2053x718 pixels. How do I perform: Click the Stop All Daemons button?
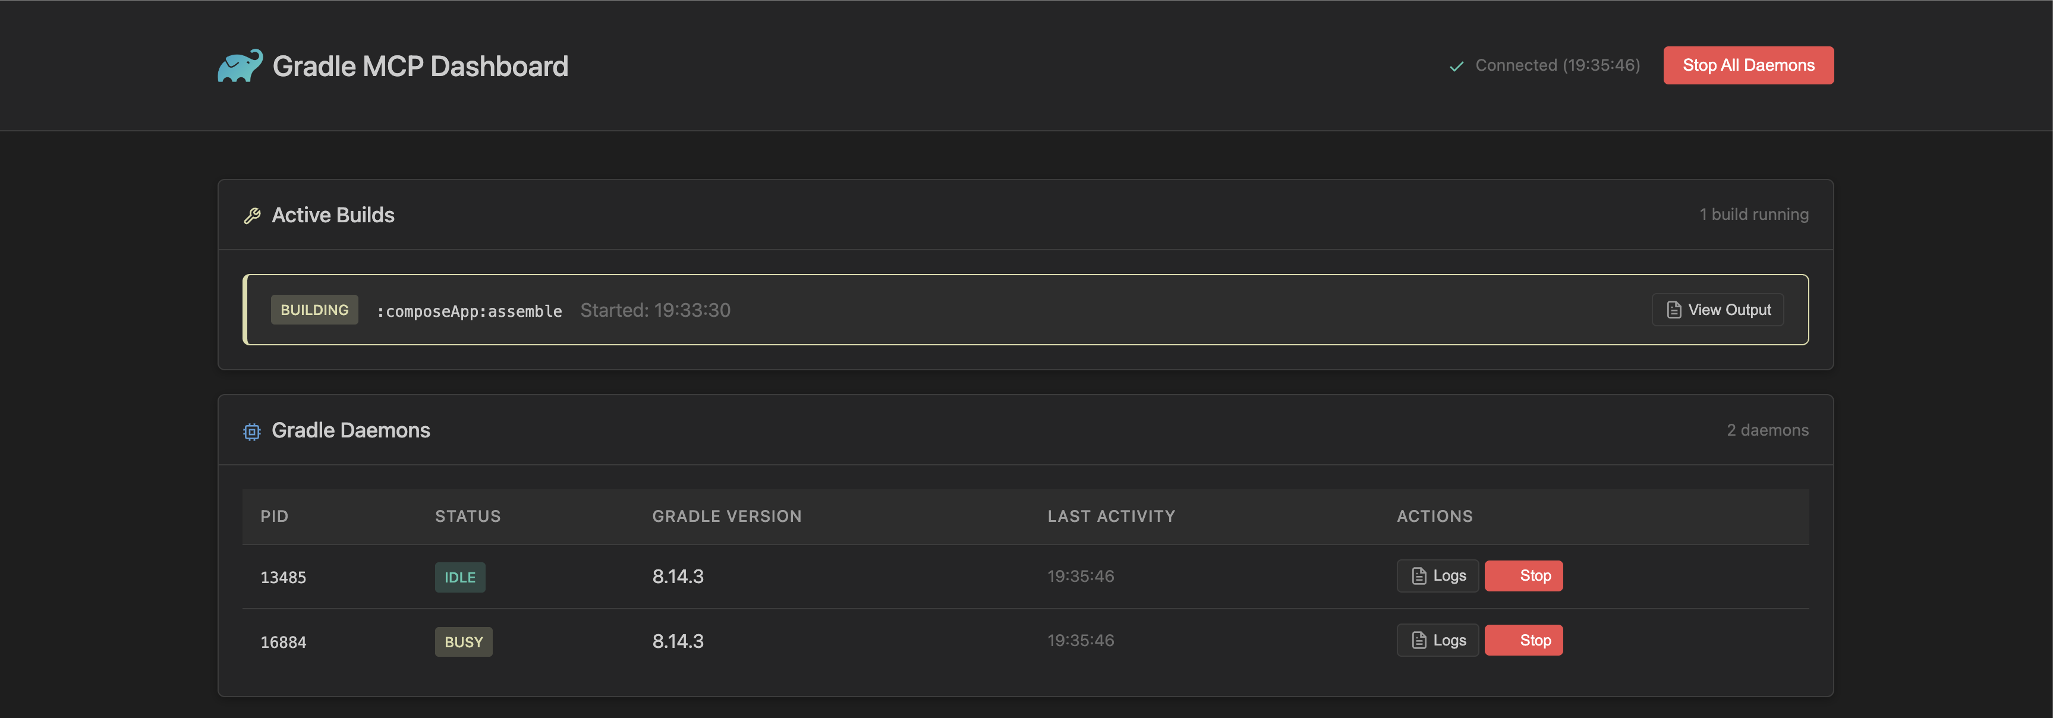[1747, 65]
